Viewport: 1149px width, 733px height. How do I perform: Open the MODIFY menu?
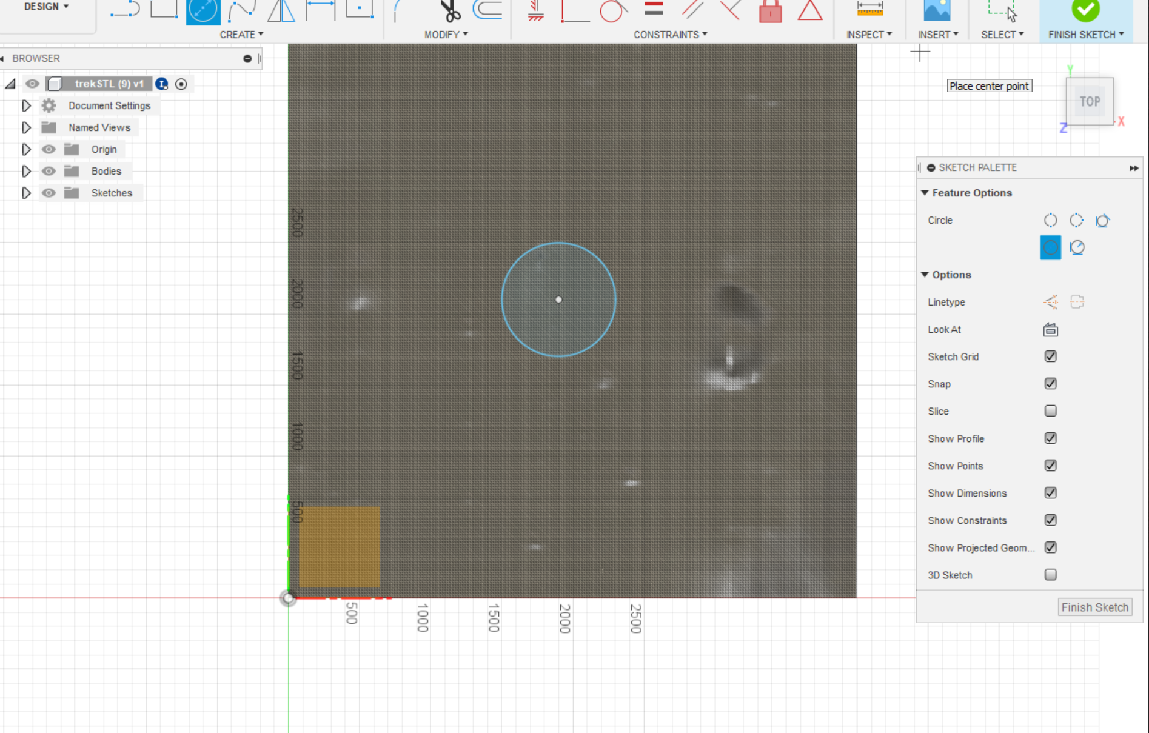click(x=446, y=35)
